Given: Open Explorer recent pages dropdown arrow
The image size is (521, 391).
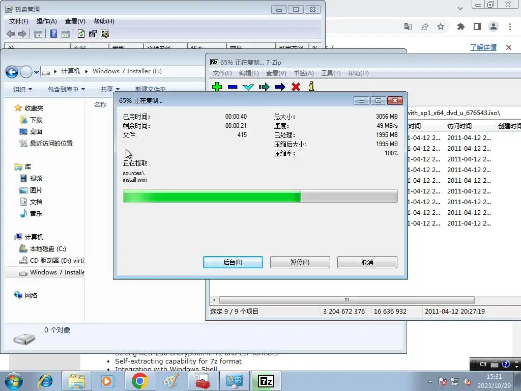Looking at the screenshot, I should (x=36, y=72).
